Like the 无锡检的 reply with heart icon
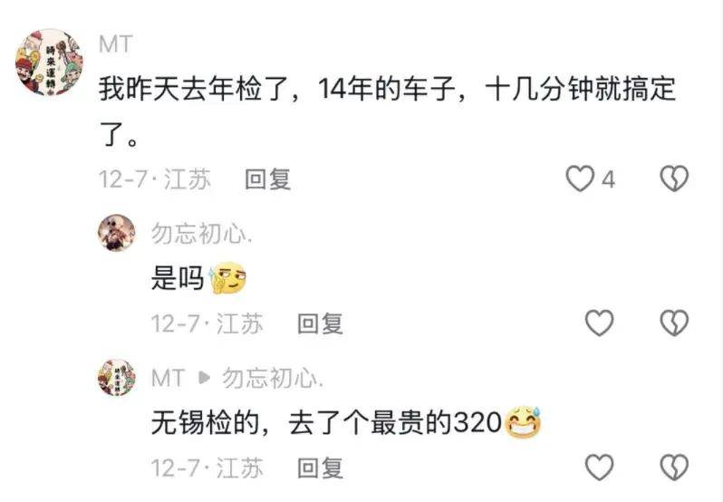The height and width of the screenshot is (502, 723). click(600, 467)
